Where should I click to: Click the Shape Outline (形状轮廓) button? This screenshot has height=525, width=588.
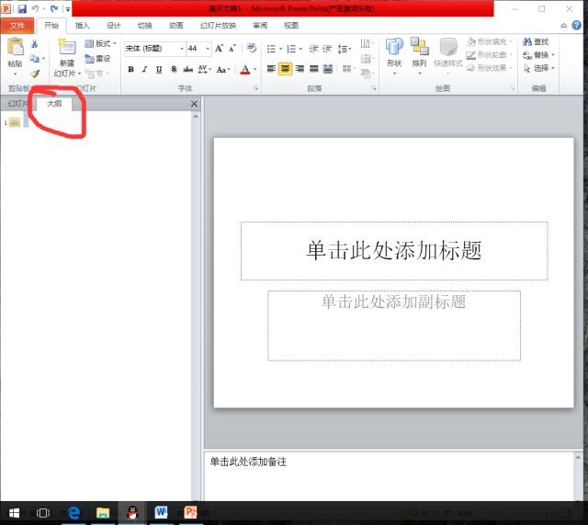490,55
